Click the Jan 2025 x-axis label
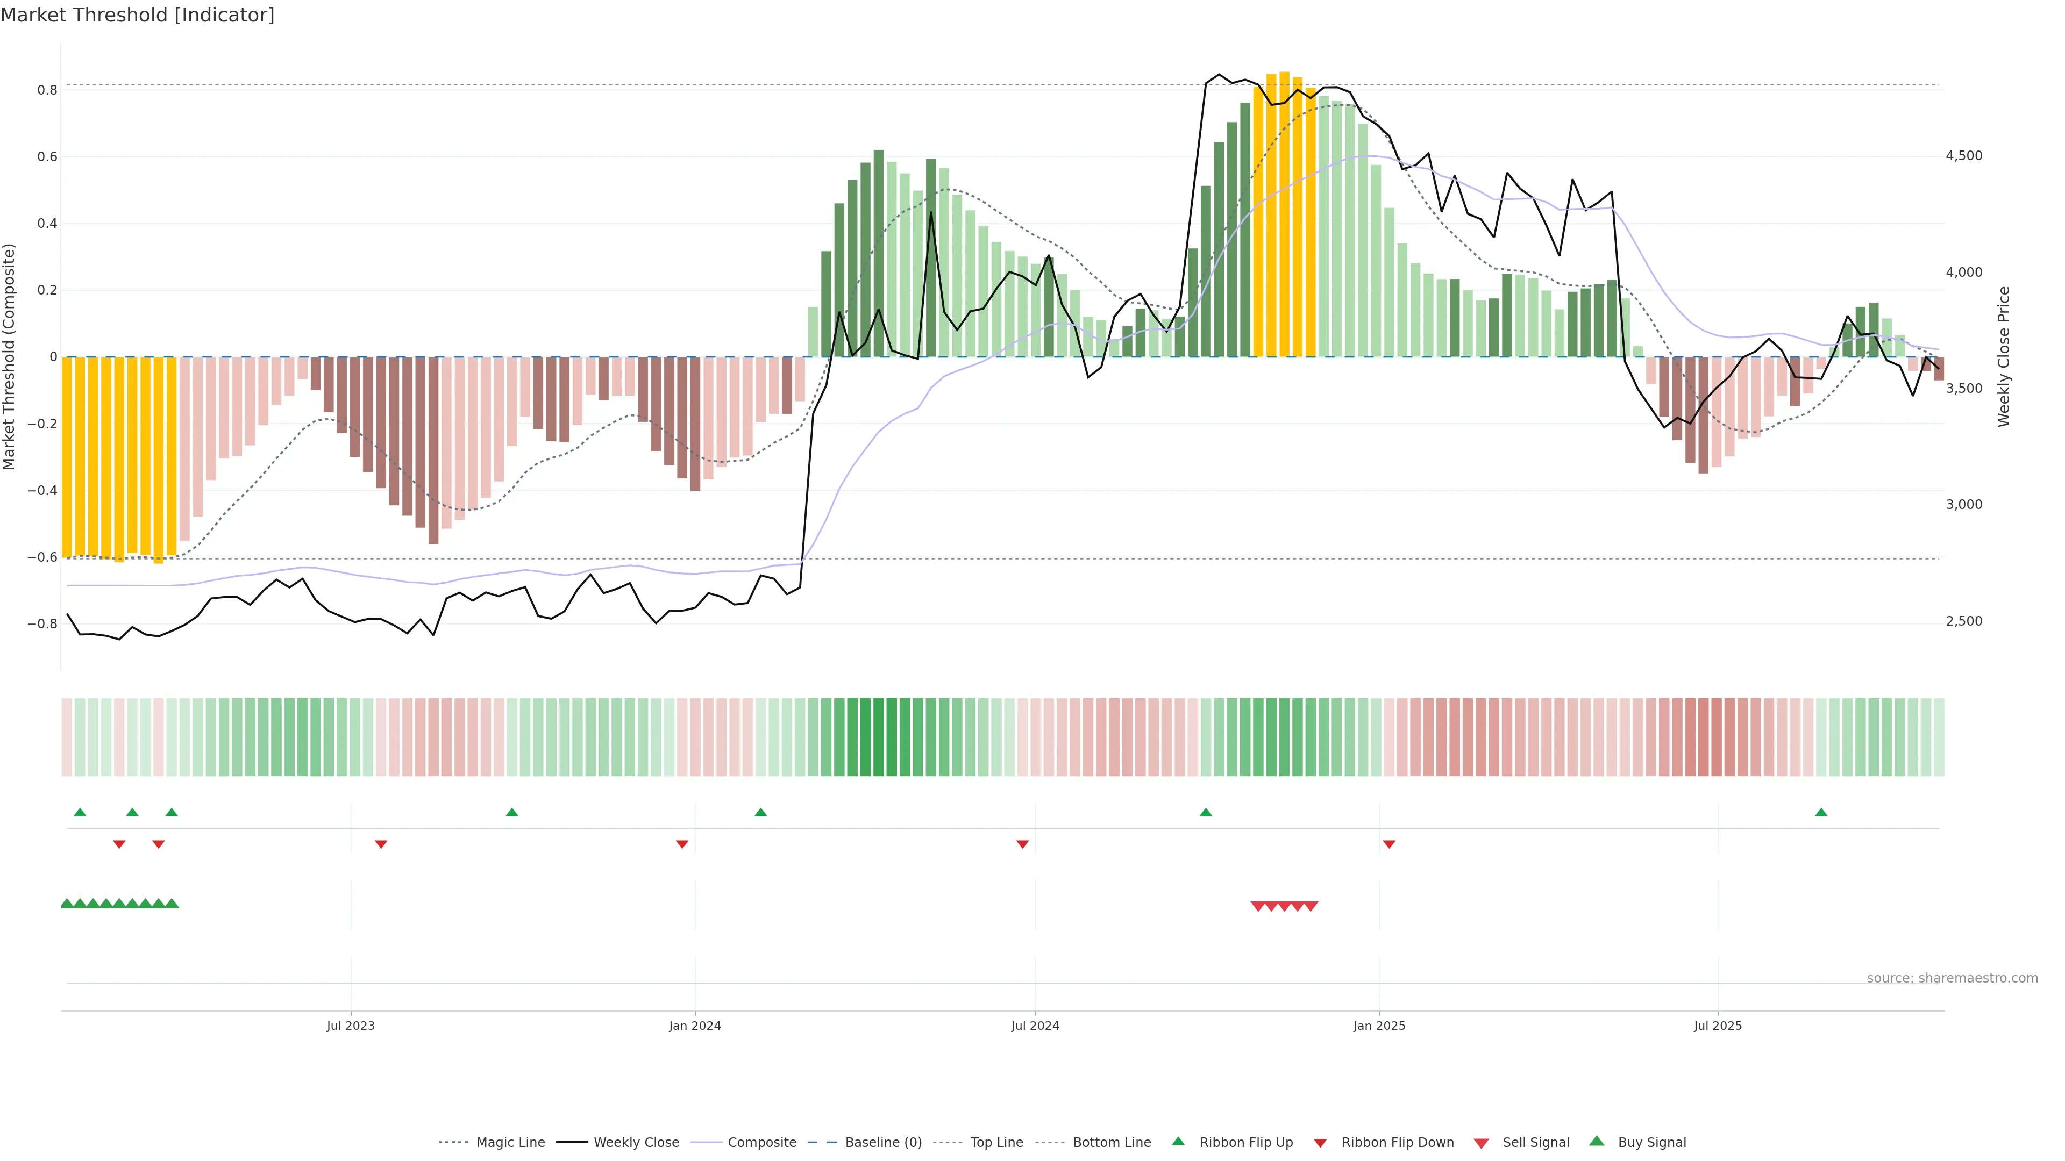Image resolution: width=2065 pixels, height=1161 pixels. (x=1379, y=1026)
